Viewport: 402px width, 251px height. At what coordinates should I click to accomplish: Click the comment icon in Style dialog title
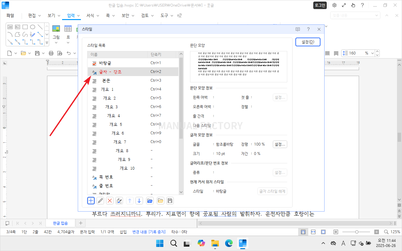click(x=298, y=29)
